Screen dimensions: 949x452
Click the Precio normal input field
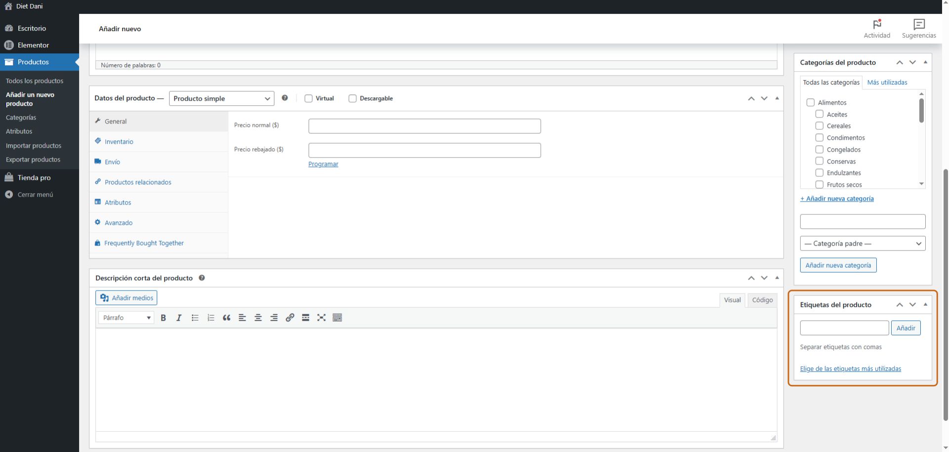click(x=424, y=126)
